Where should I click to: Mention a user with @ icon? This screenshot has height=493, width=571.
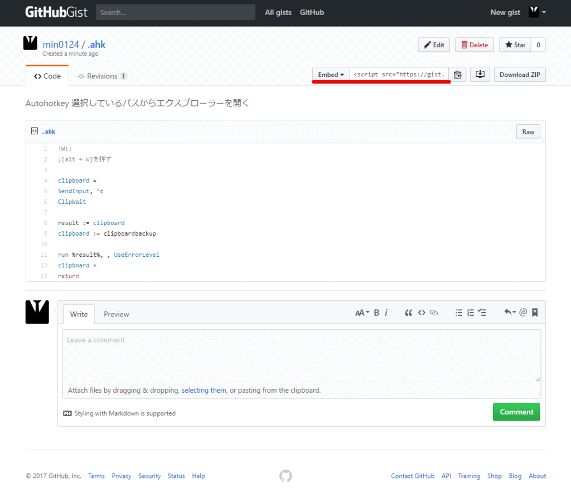pos(523,312)
